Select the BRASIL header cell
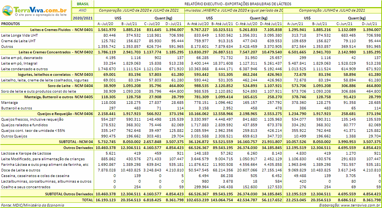 point(83,4)
